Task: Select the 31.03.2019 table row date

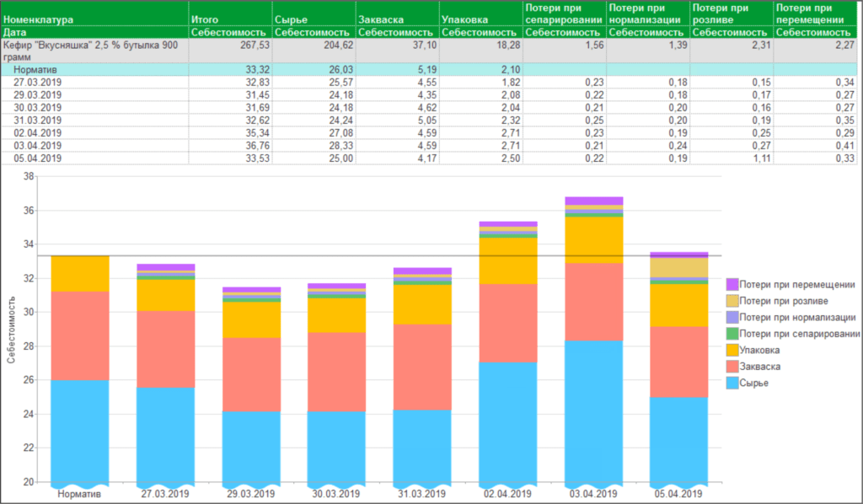Action: 37,121
